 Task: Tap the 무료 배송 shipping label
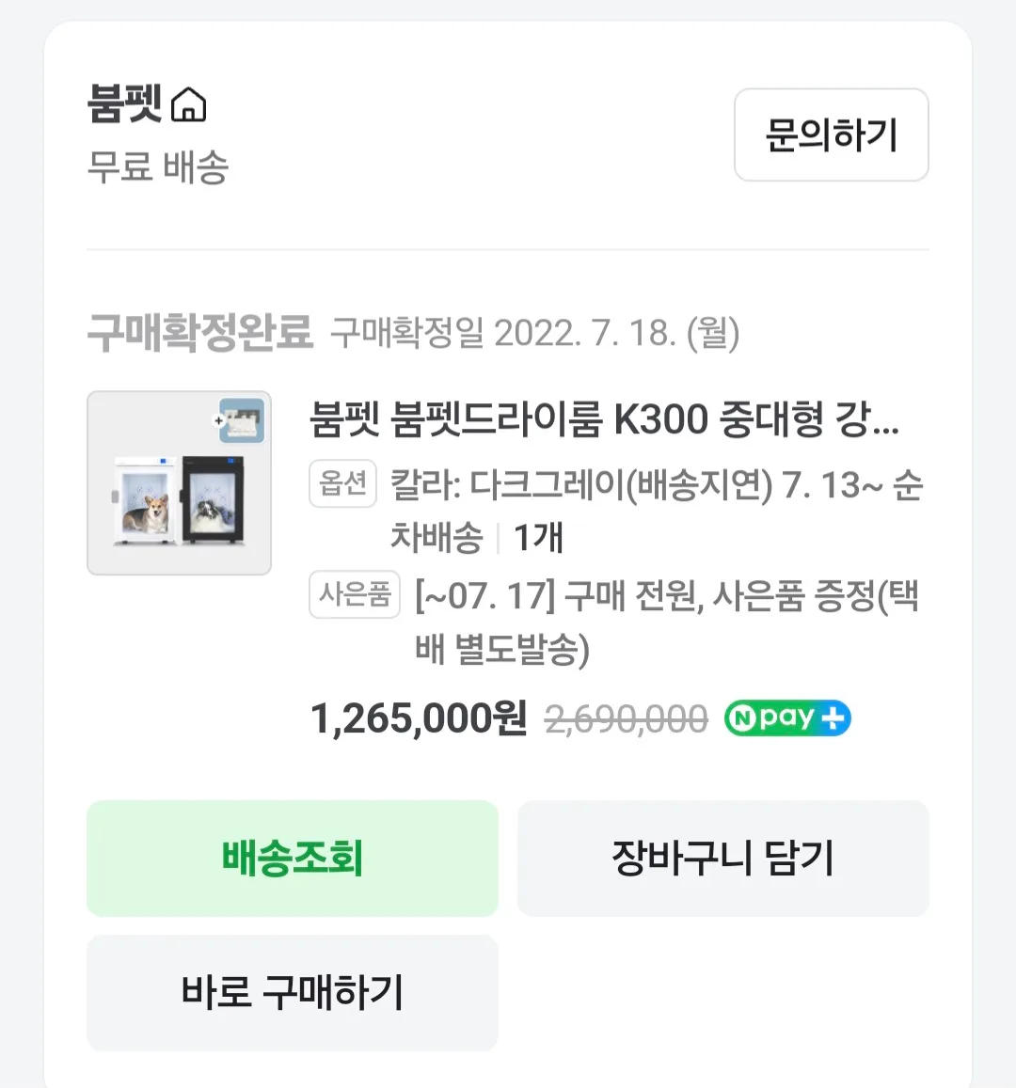[x=158, y=167]
